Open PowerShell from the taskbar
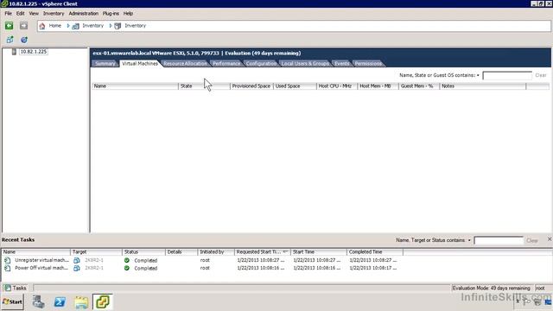 (x=60, y=301)
